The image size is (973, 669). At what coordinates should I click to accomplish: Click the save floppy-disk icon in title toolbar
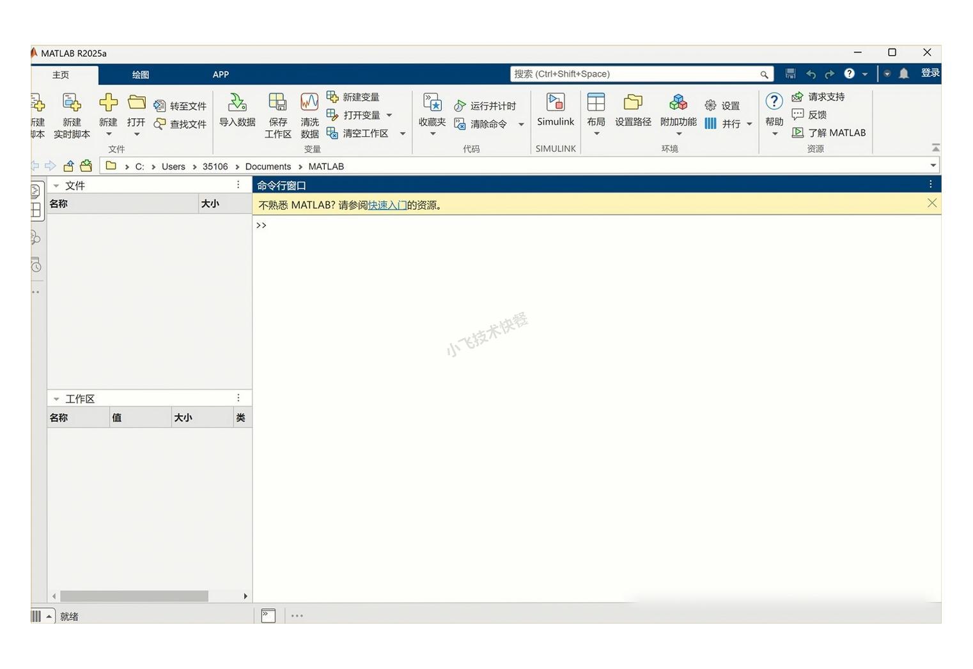[x=791, y=74]
